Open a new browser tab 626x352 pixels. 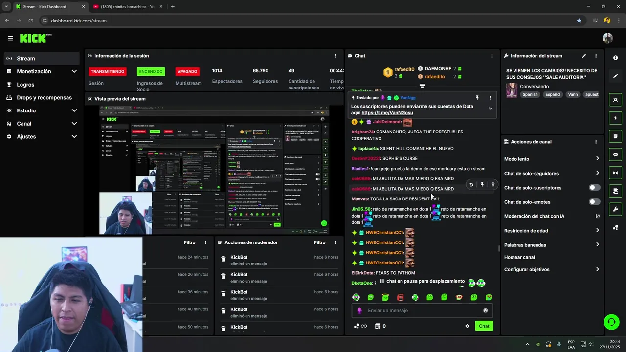click(173, 7)
